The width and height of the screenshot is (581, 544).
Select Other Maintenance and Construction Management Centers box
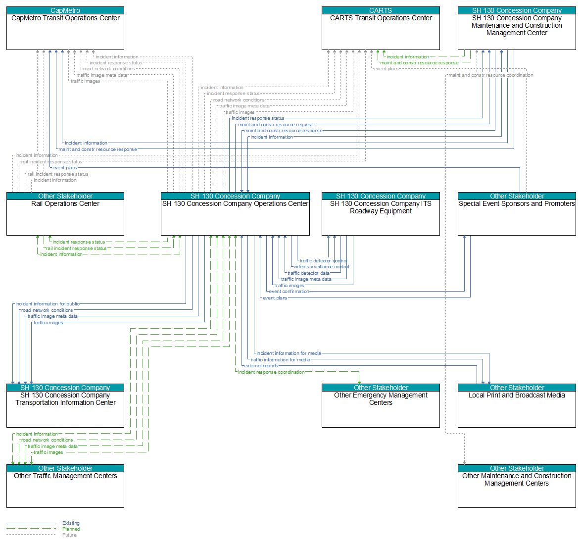[x=517, y=486]
